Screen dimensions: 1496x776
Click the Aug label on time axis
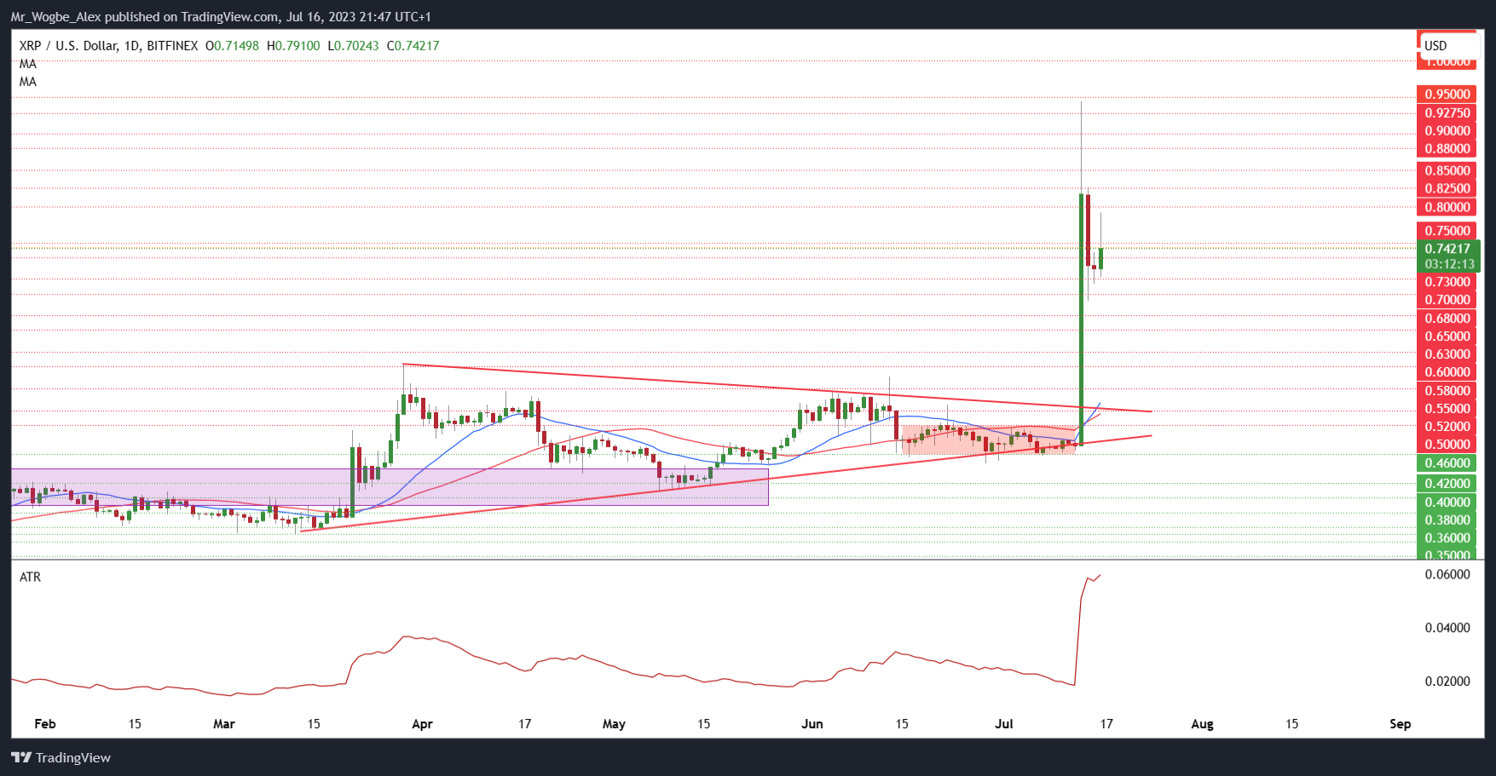(x=1202, y=724)
